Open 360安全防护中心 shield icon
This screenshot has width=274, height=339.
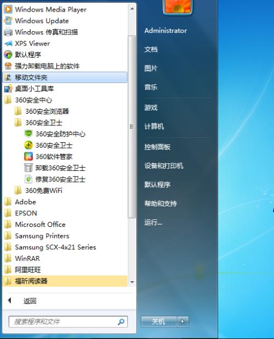[28, 134]
